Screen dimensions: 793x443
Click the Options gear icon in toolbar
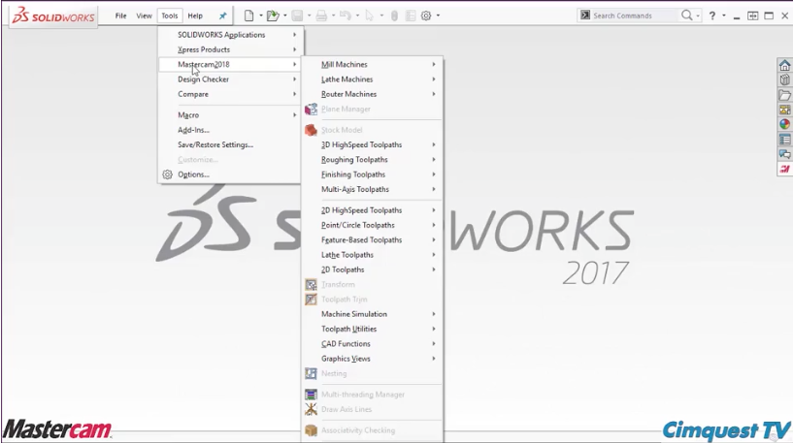pyautogui.click(x=426, y=16)
